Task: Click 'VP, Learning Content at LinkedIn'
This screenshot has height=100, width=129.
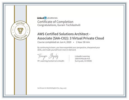Action: pos(51,61)
